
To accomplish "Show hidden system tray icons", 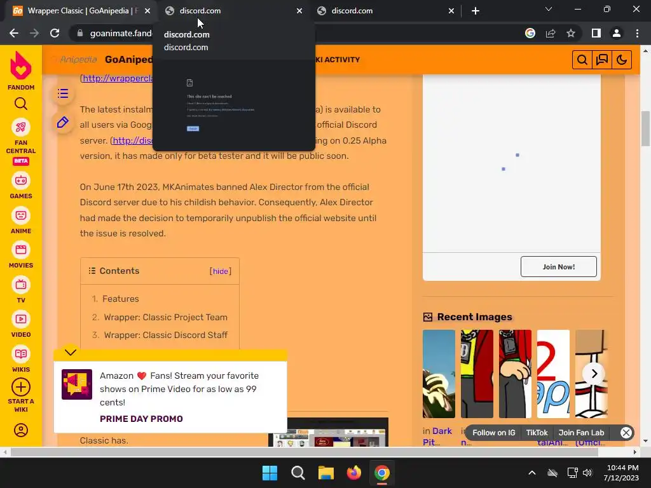I will pyautogui.click(x=532, y=473).
